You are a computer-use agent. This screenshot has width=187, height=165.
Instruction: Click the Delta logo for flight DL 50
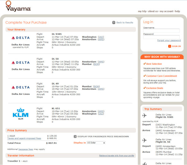(20, 63)
